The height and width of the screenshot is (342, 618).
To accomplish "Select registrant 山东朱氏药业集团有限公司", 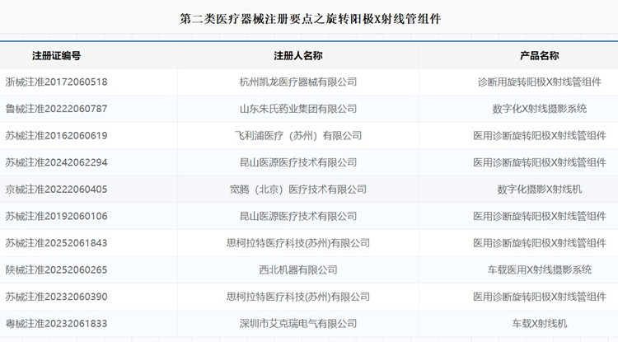I will click(297, 109).
